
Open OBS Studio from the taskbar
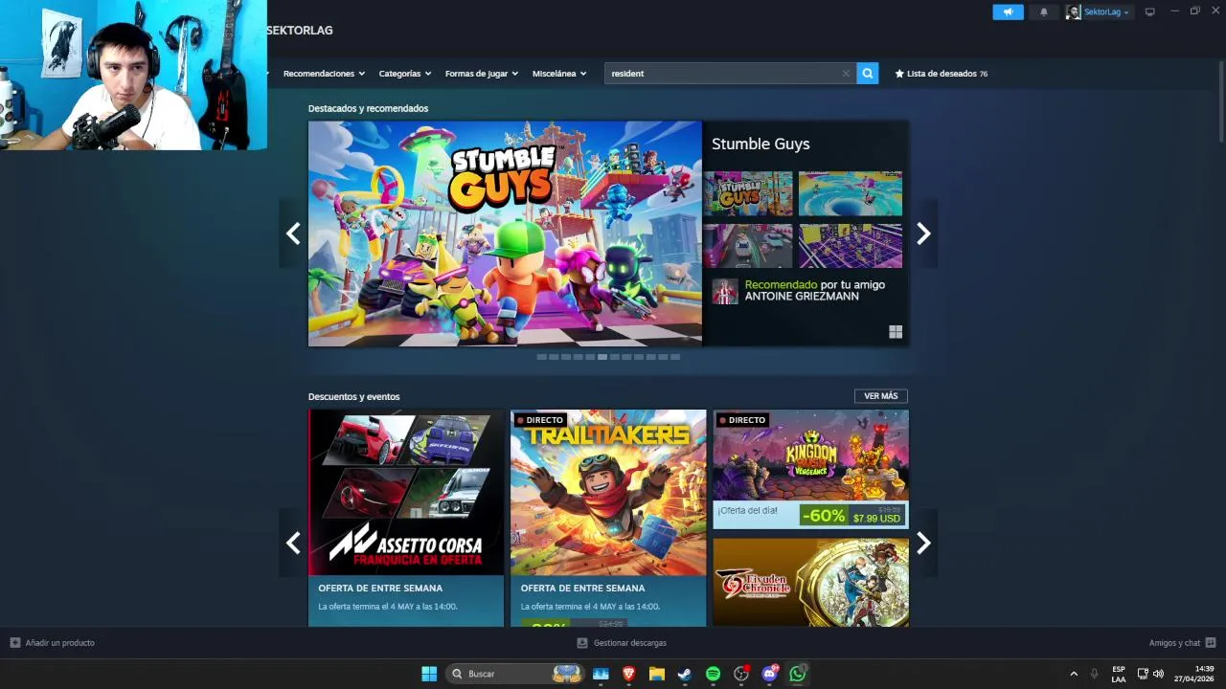(740, 674)
